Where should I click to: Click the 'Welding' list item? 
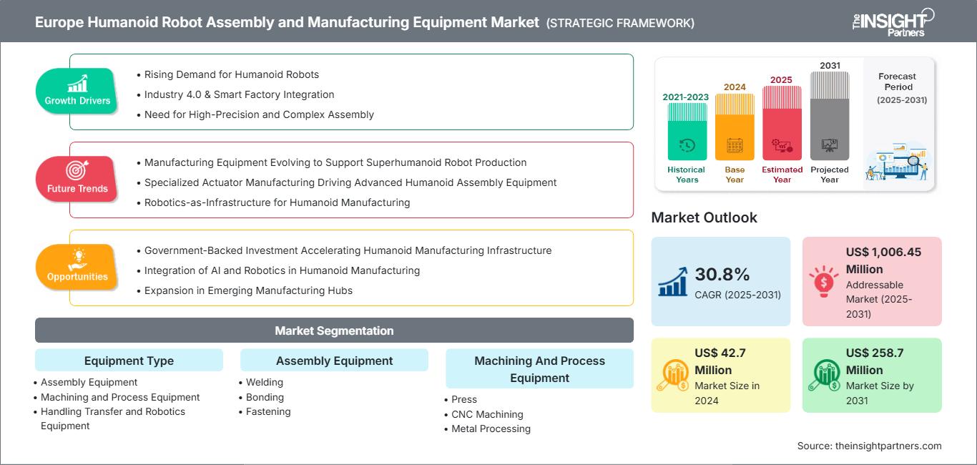(x=265, y=382)
